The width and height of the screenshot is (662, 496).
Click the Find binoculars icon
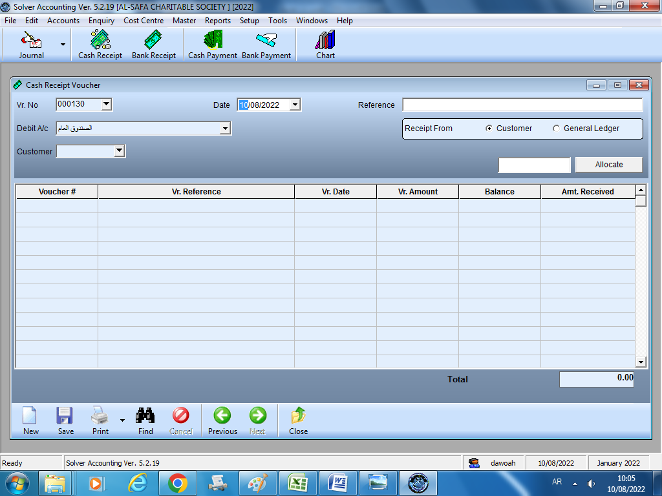point(145,420)
